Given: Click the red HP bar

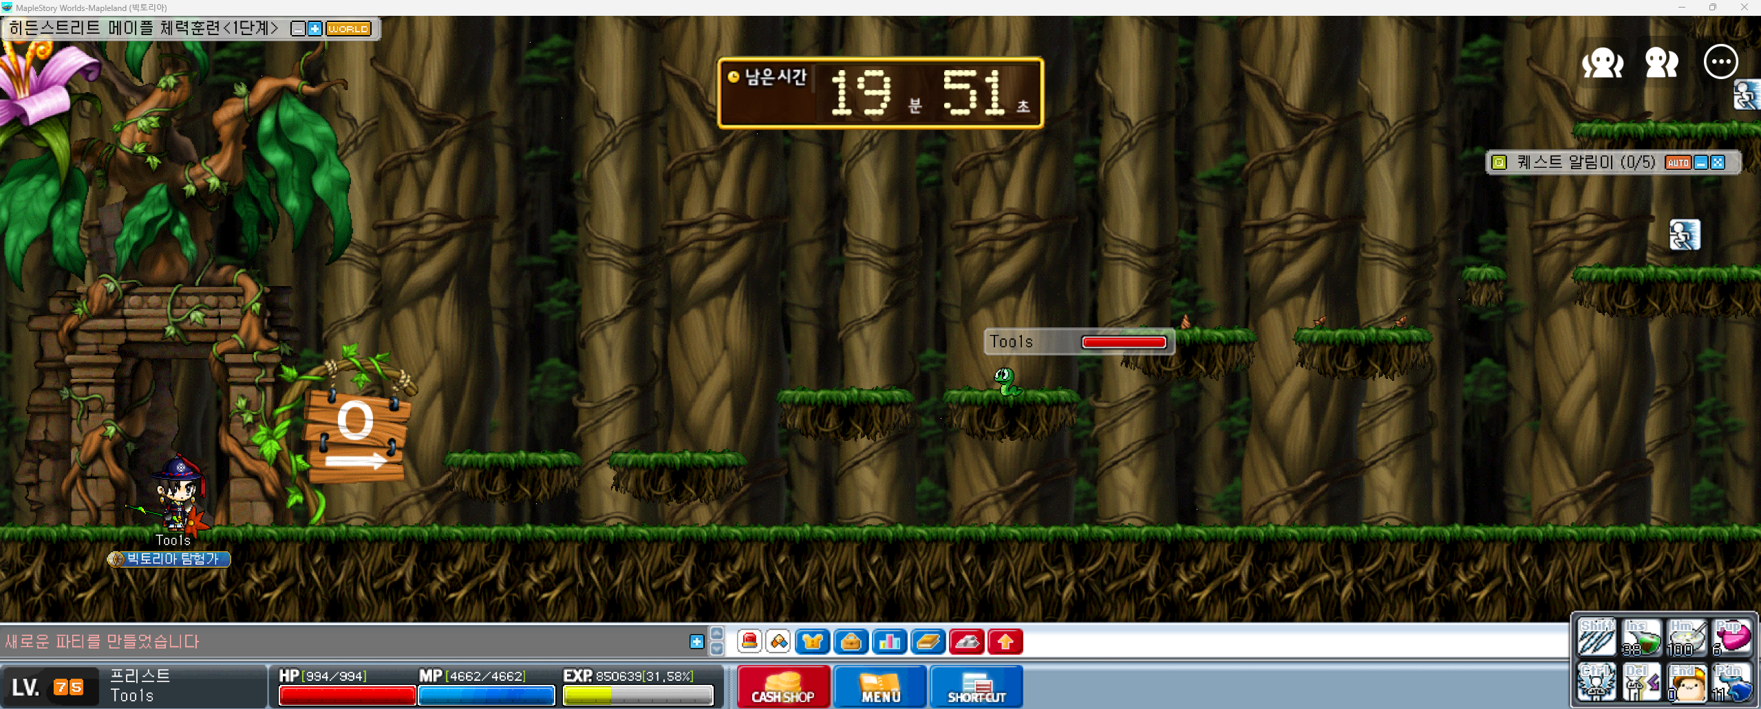Looking at the screenshot, I should pos(347,696).
